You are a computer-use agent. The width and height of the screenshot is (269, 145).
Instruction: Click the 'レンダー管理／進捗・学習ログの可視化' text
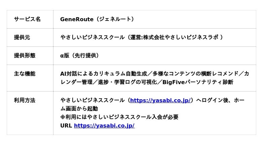tap(109, 82)
